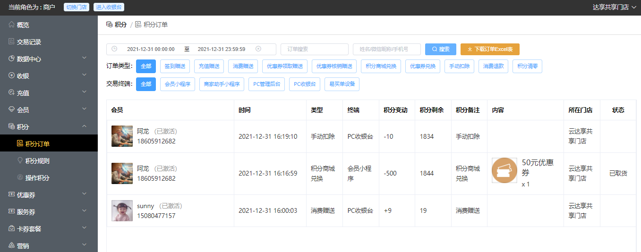Select 全部 under 订单类型
This screenshot has height=252, width=641.
coord(146,66)
